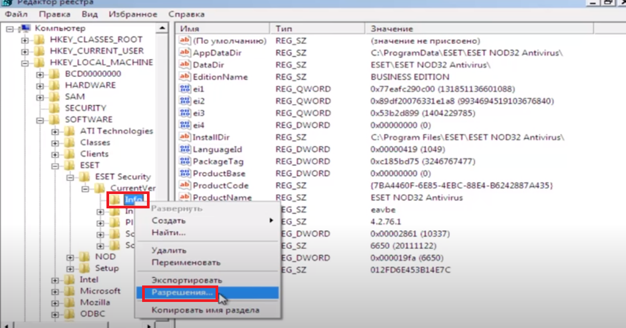Expand the HARDWARE key
This screenshot has height=328, width=626.
40,86
